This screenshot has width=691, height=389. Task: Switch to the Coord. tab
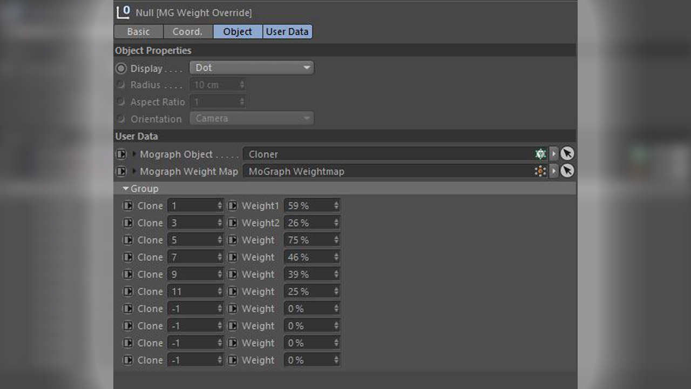pos(188,31)
